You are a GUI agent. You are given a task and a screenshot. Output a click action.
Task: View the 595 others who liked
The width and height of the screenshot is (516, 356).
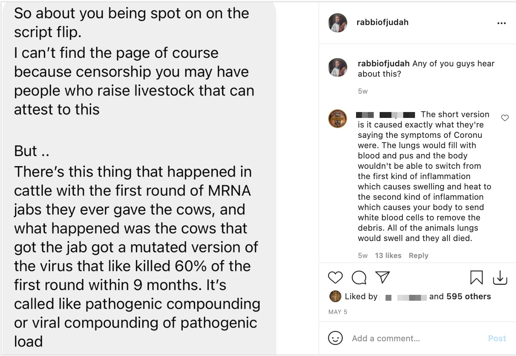tap(468, 297)
